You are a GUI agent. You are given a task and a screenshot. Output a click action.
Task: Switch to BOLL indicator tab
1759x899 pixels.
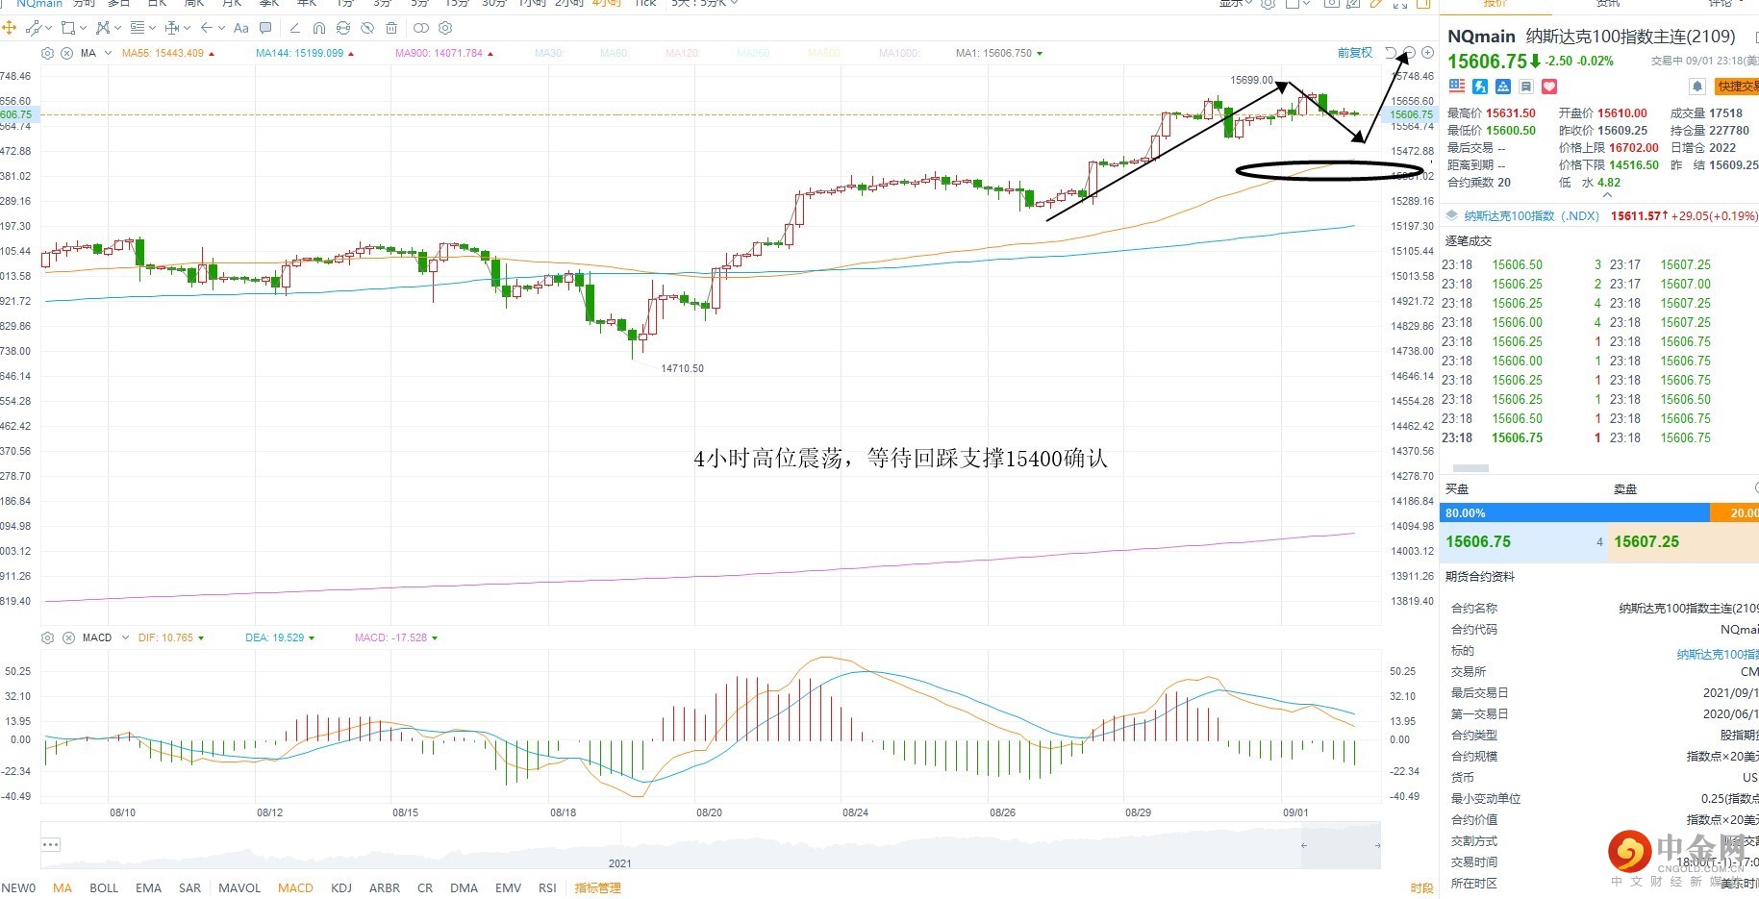pyautogui.click(x=104, y=887)
